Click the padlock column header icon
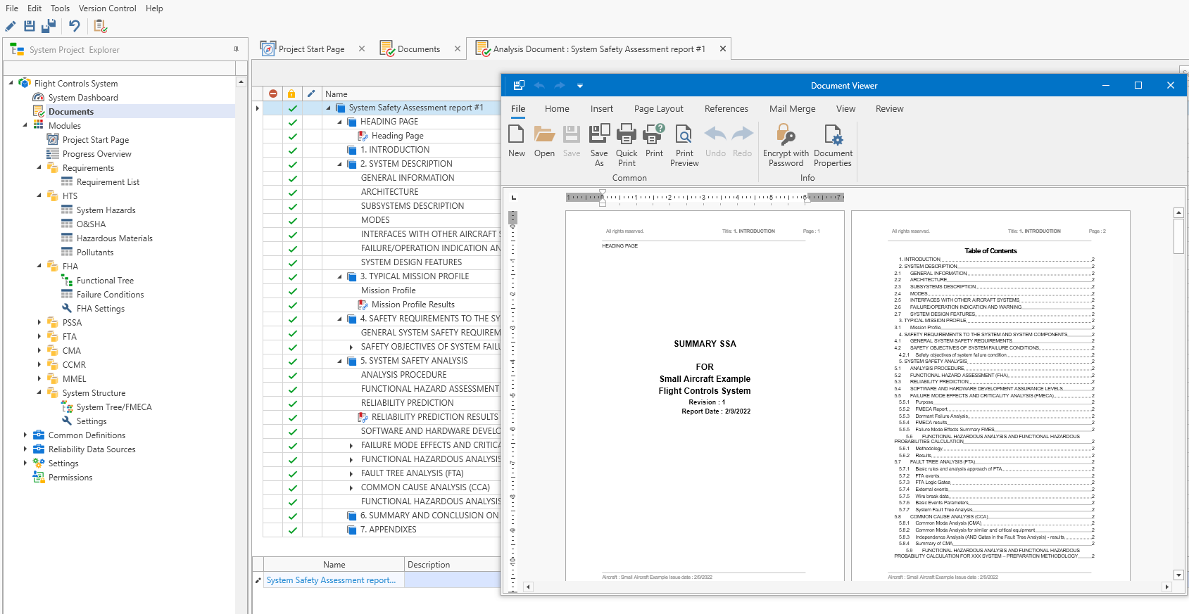This screenshot has width=1189, height=614. (291, 94)
